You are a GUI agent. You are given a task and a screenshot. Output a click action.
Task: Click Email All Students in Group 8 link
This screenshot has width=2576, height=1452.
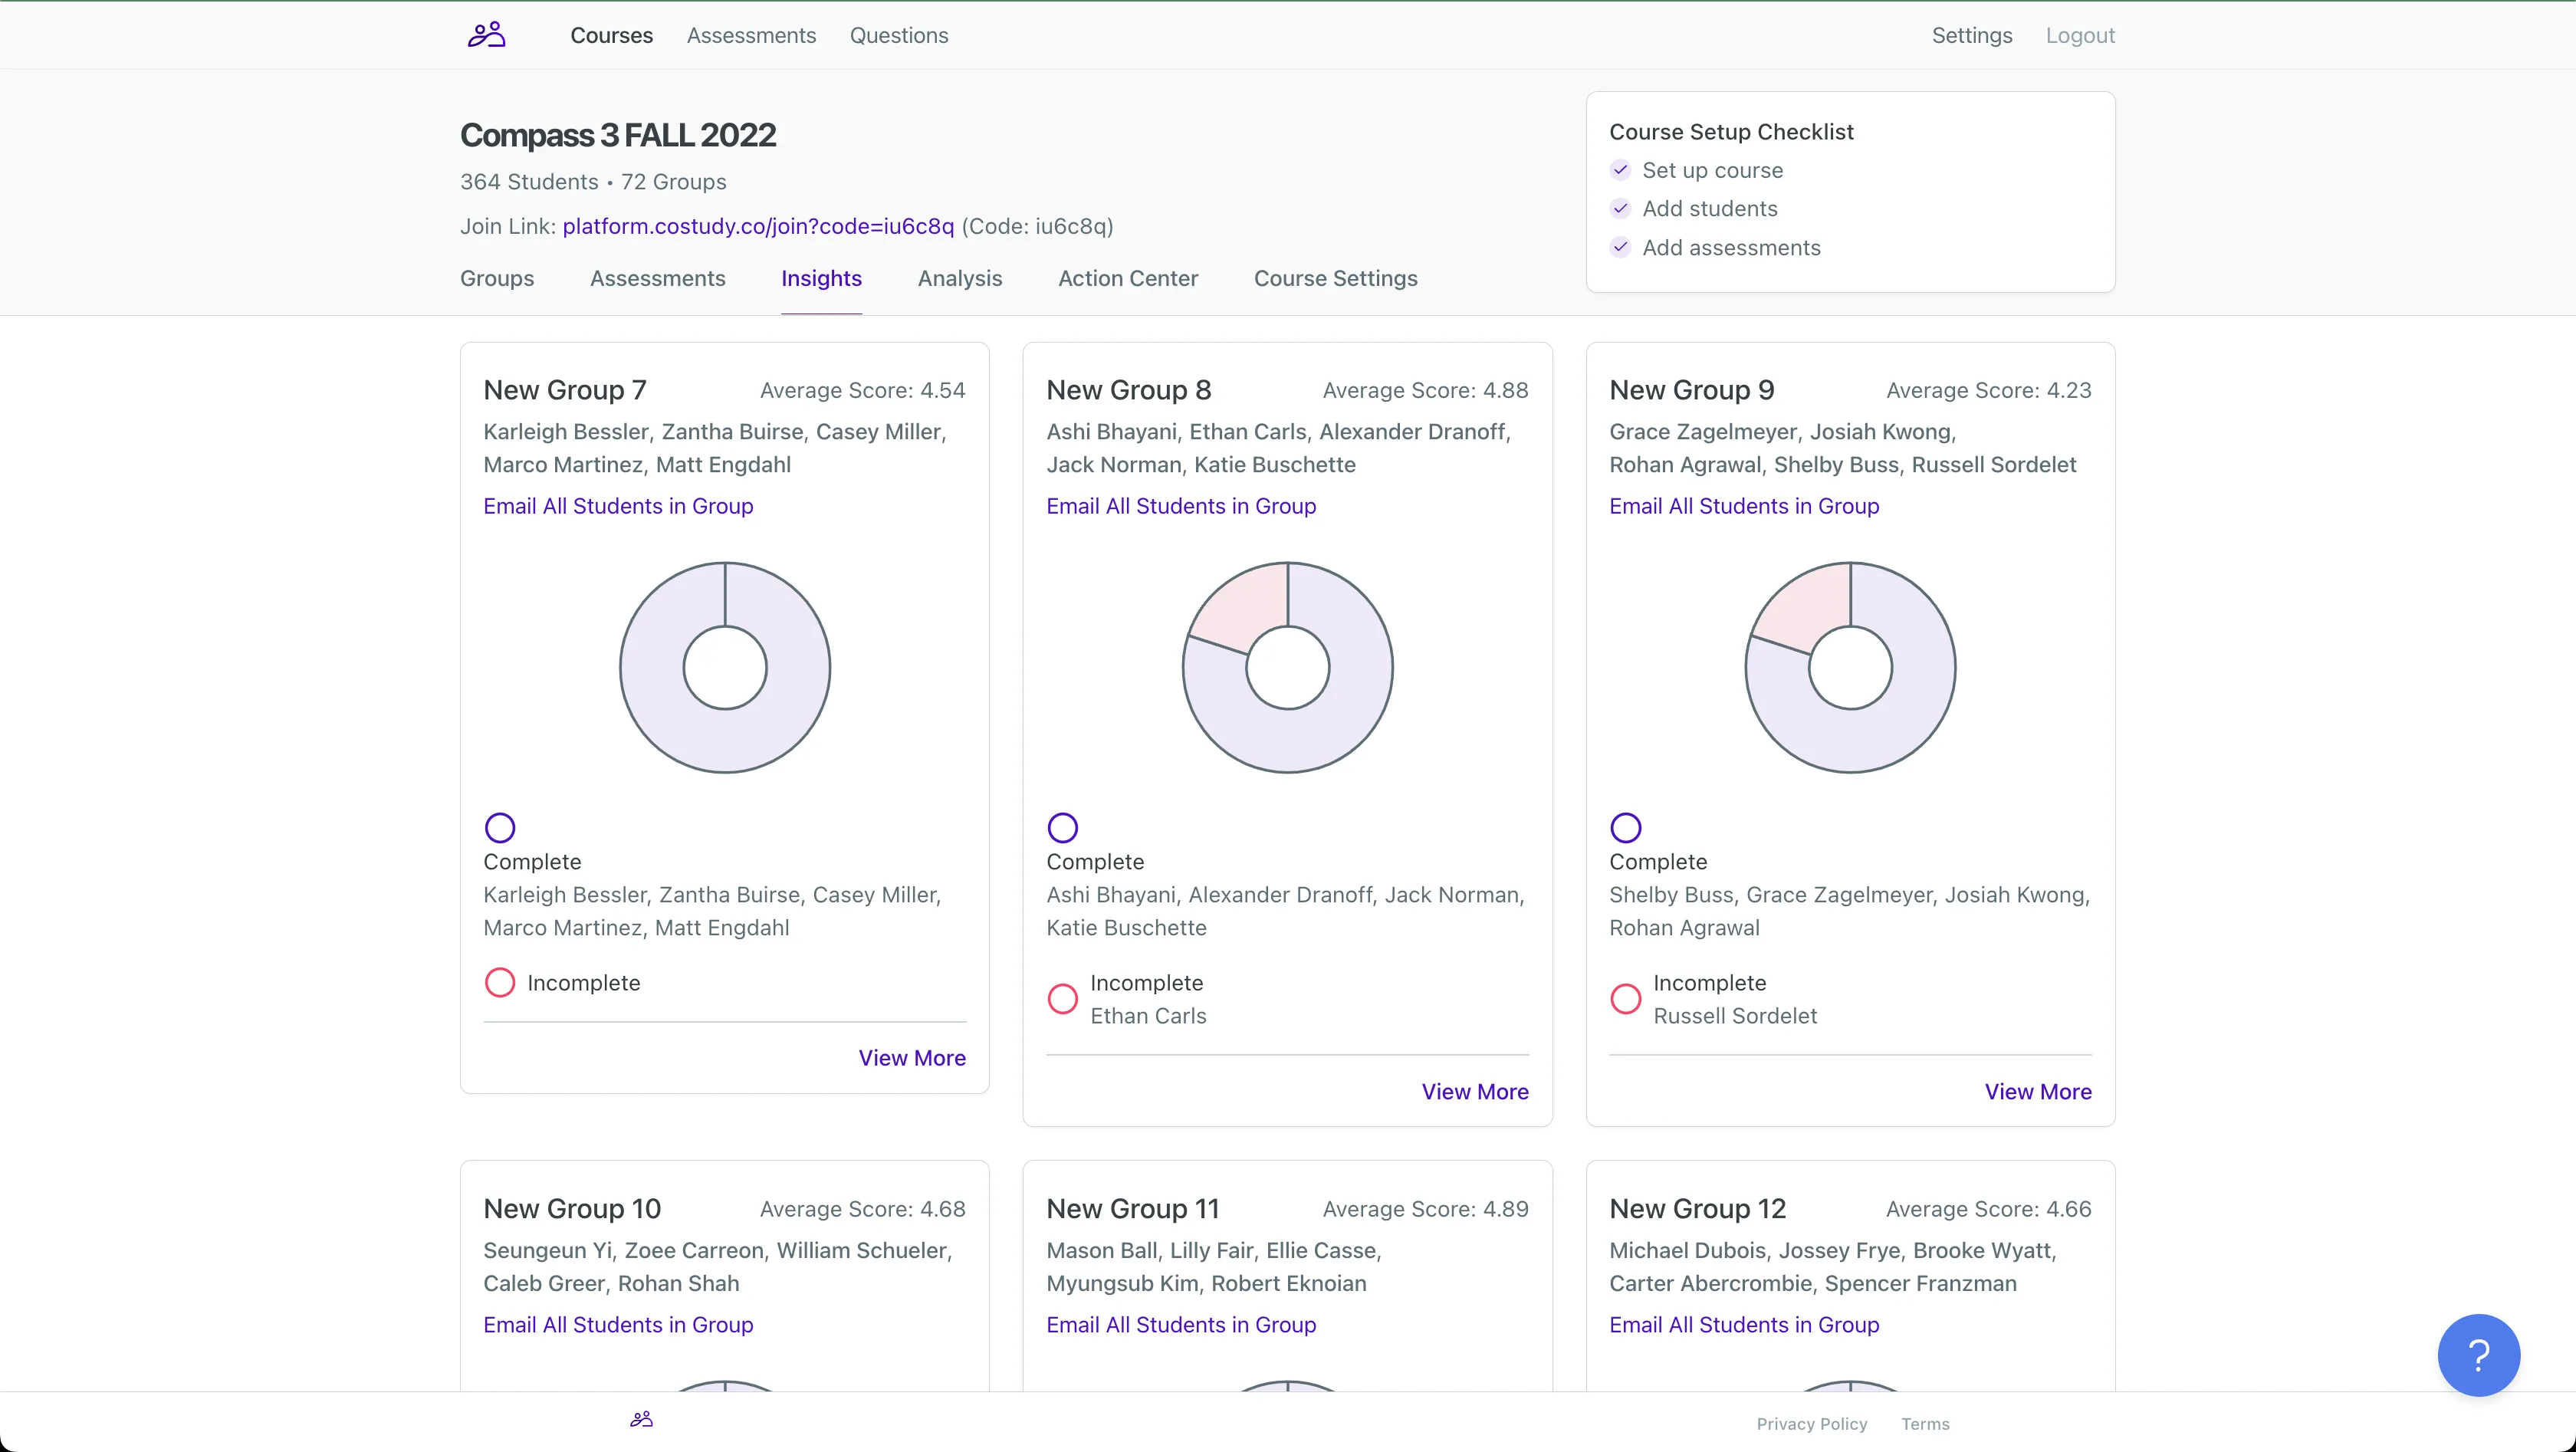[x=1180, y=504]
